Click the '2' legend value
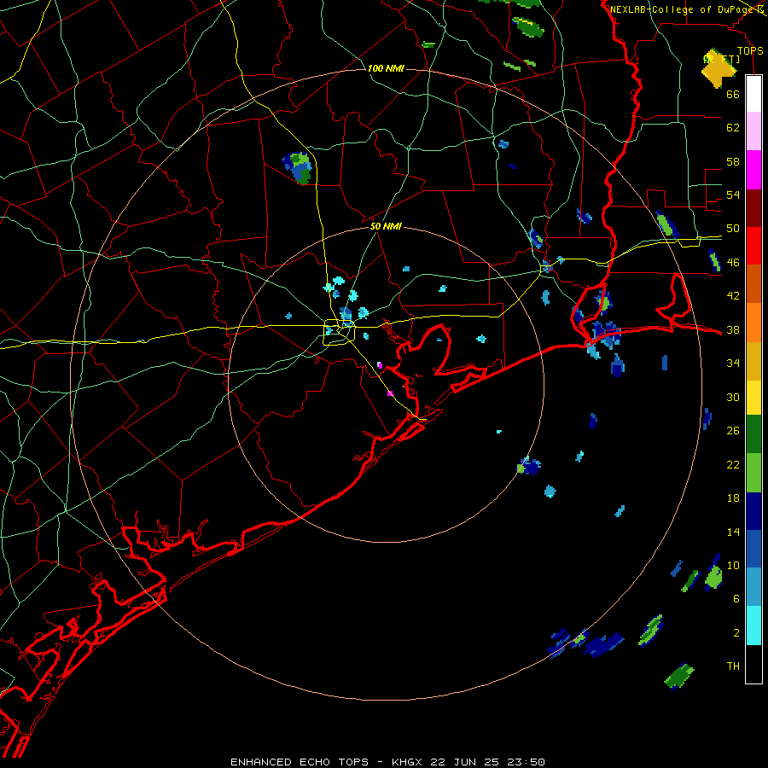Screen dimensions: 768x768 tap(736, 633)
